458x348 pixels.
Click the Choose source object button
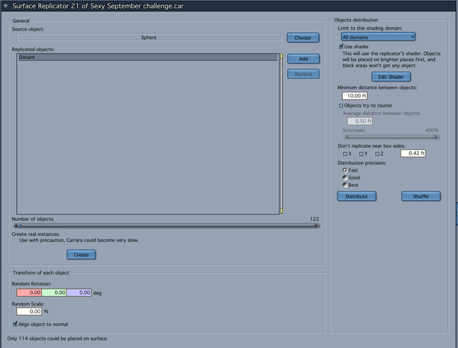tap(303, 37)
